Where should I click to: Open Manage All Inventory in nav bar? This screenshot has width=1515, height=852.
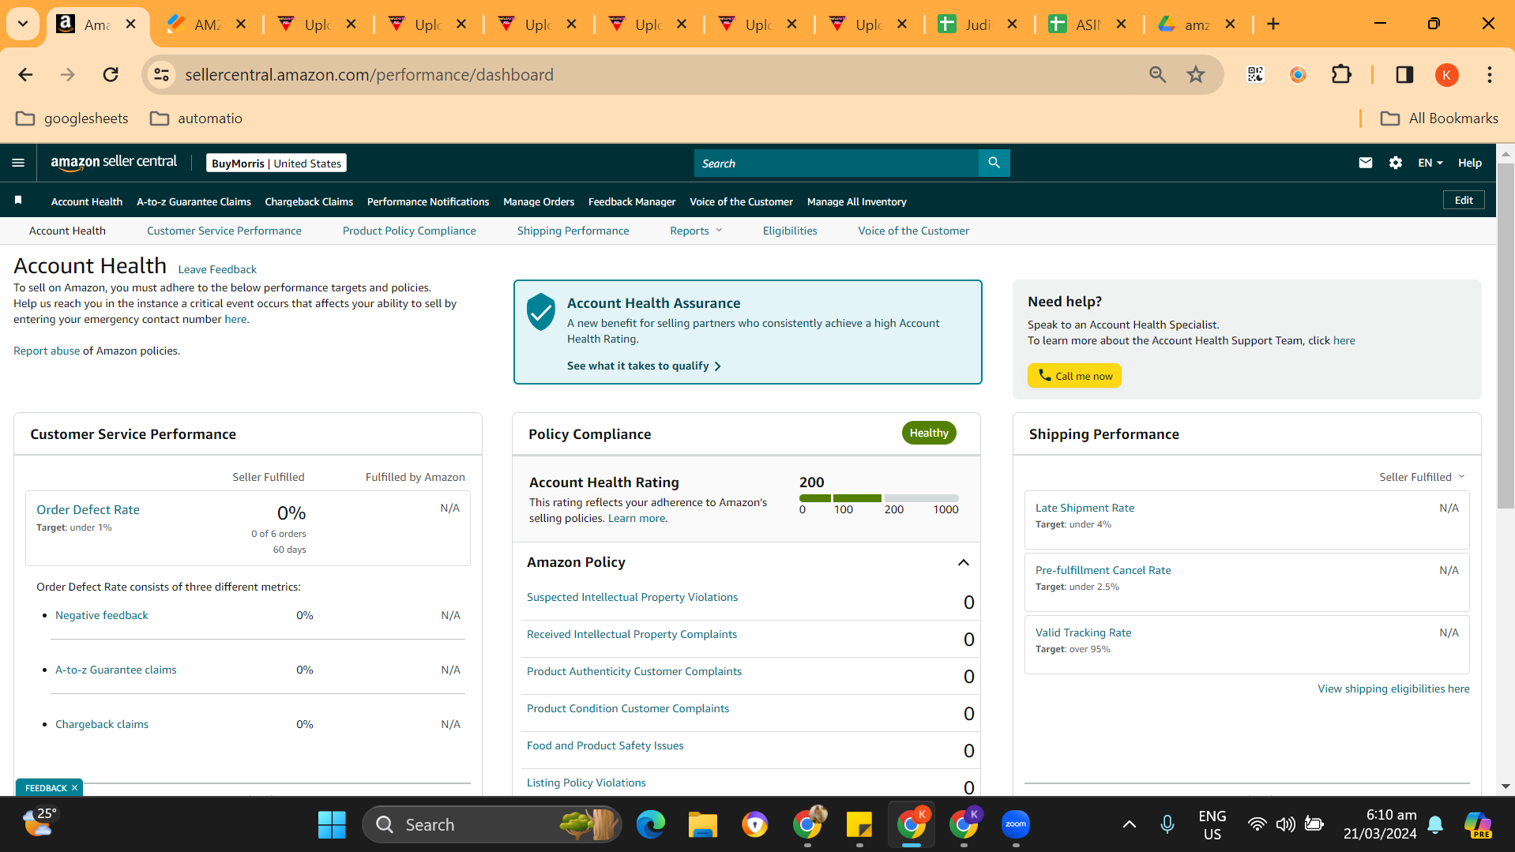(856, 201)
